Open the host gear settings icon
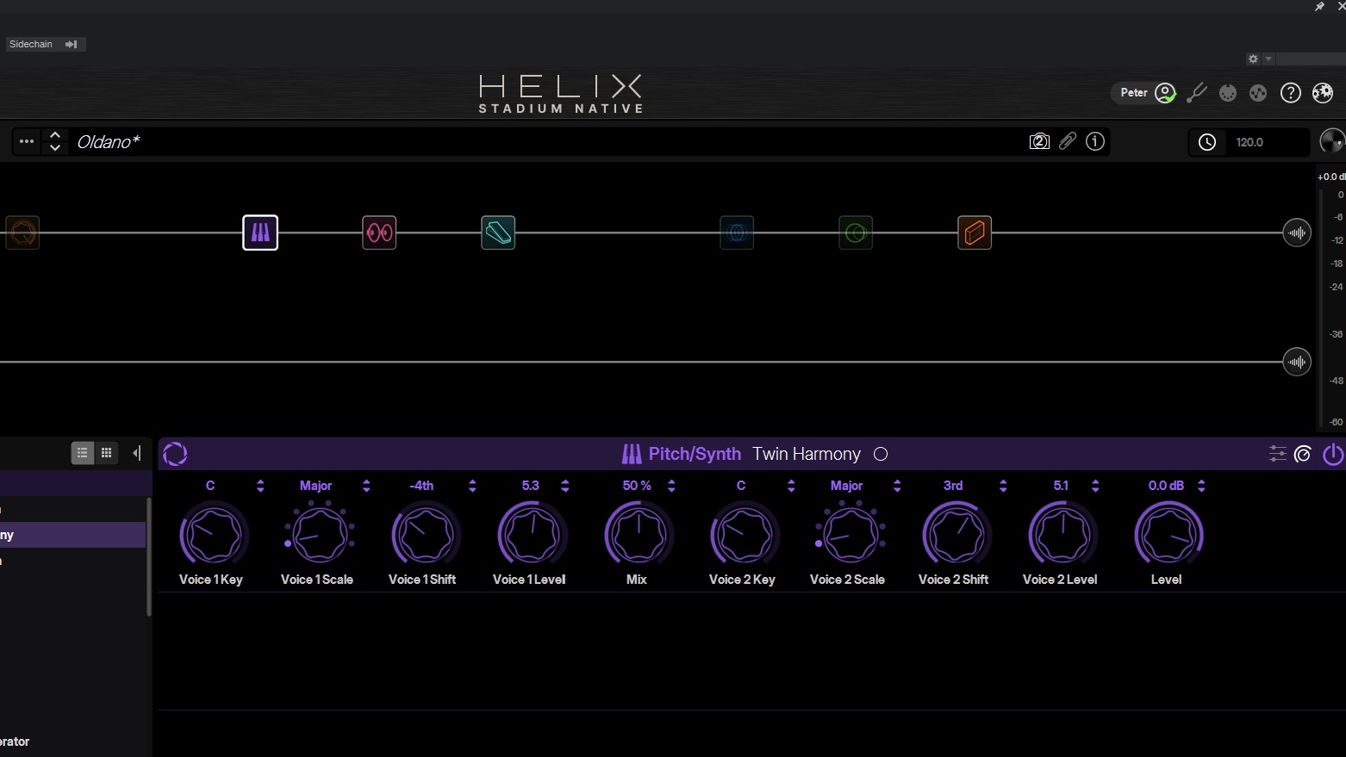Image resolution: width=1346 pixels, height=757 pixels. 1253,59
